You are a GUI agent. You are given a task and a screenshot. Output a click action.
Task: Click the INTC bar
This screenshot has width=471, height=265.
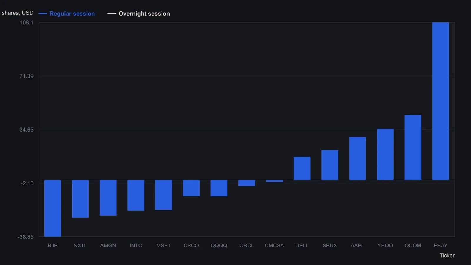coord(136,195)
